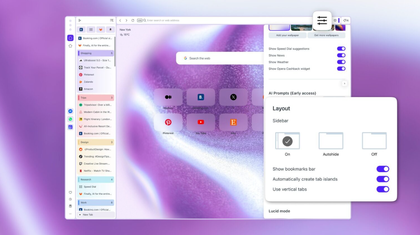Reload the current page
The image size is (420, 235).
click(133, 20)
